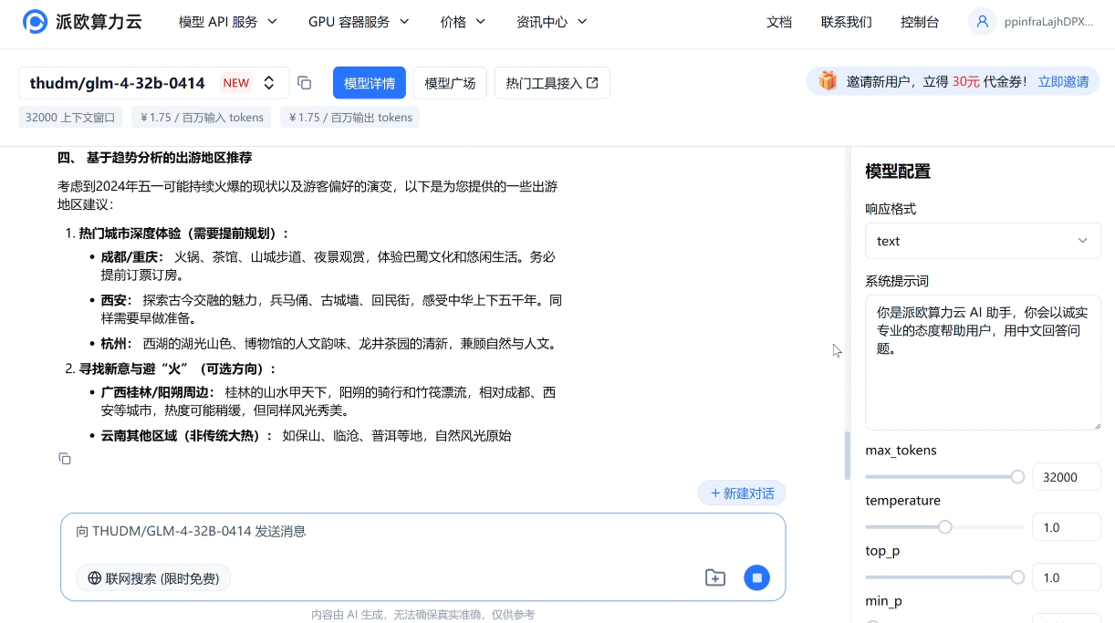Switch to the 模型广场 tab
The image size is (1115, 623).
[x=450, y=83]
